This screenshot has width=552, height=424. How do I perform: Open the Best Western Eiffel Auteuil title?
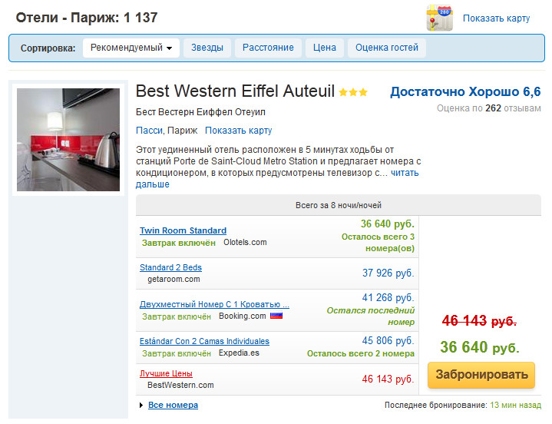coord(235,91)
